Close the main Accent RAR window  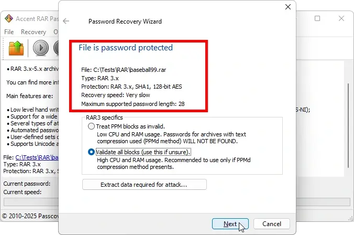341,18
